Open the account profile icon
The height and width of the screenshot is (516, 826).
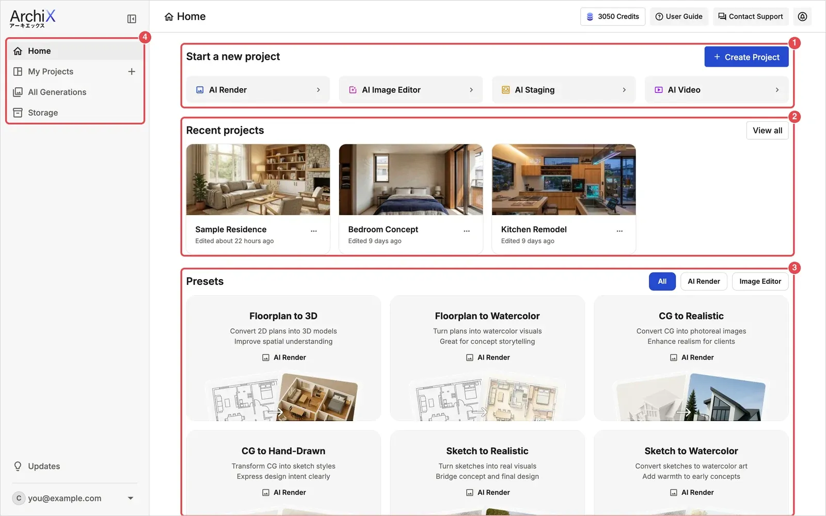point(802,17)
